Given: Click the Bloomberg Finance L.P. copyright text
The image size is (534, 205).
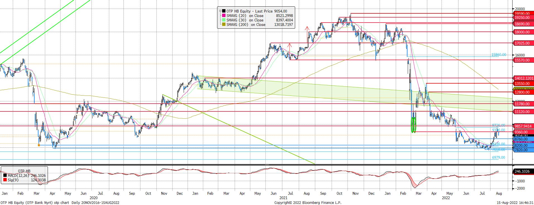Looking at the screenshot, I should tap(308, 202).
